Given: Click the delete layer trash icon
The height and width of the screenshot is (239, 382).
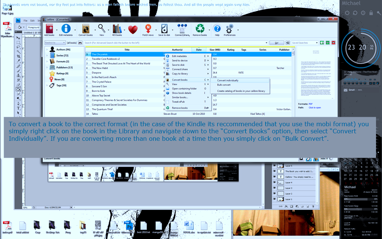Looking at the screenshot, I should pyautogui.click(x=313, y=207).
